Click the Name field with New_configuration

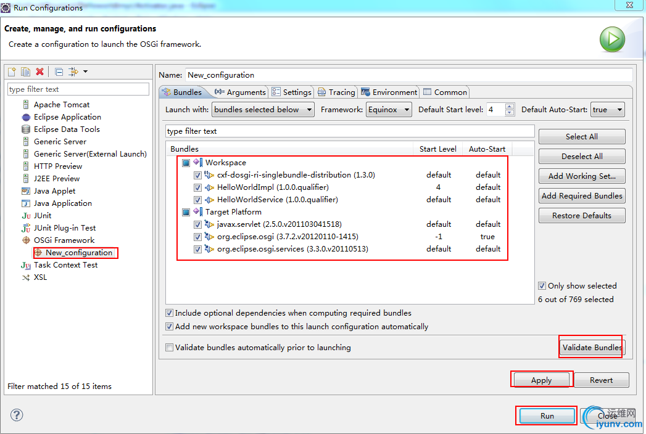coord(408,75)
